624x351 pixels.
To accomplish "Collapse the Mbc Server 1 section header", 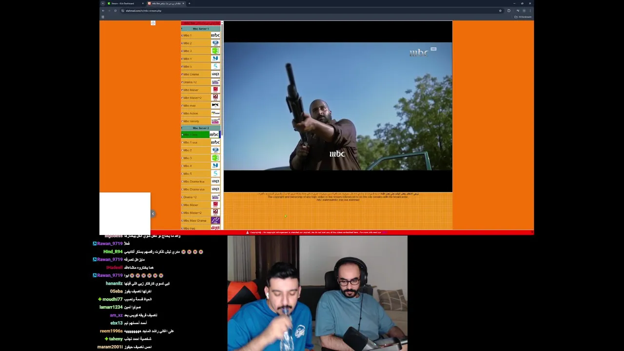I will coord(200,29).
